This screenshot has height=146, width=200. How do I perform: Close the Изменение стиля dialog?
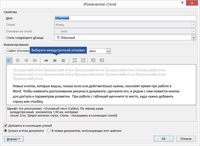coord(192,3)
